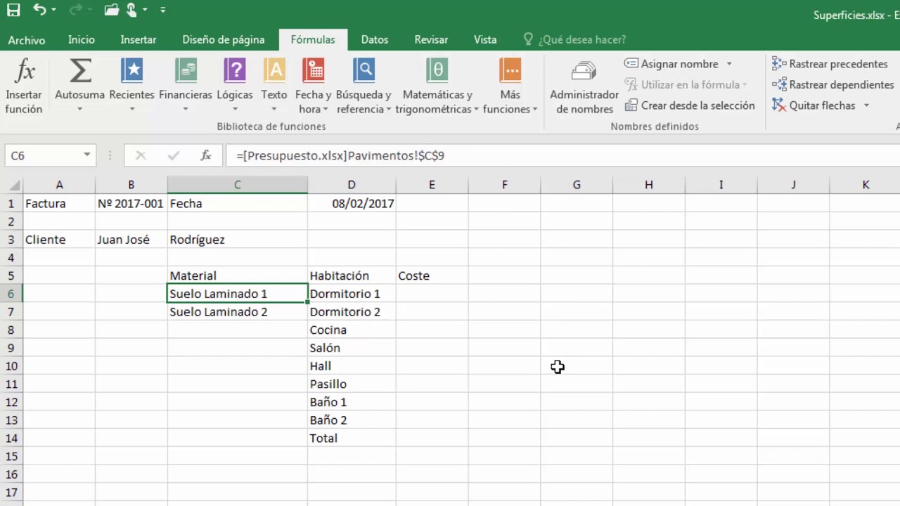Click the Save icon in quick access toolbar

click(13, 10)
